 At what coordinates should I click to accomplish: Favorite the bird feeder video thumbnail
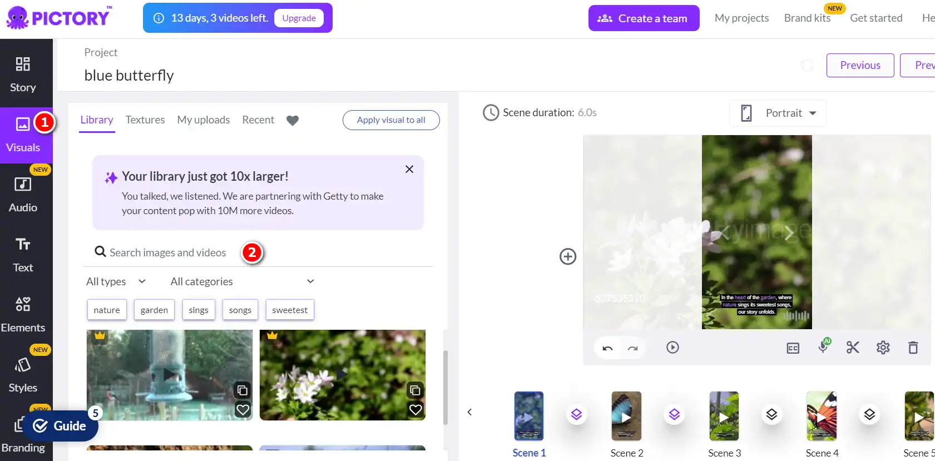tap(243, 410)
